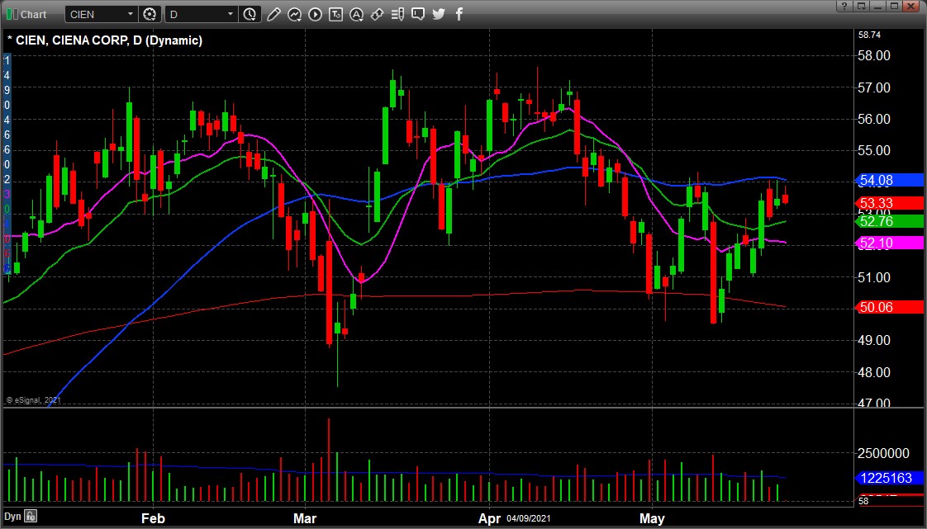Click the magenta 52.10 moving average label

point(888,243)
